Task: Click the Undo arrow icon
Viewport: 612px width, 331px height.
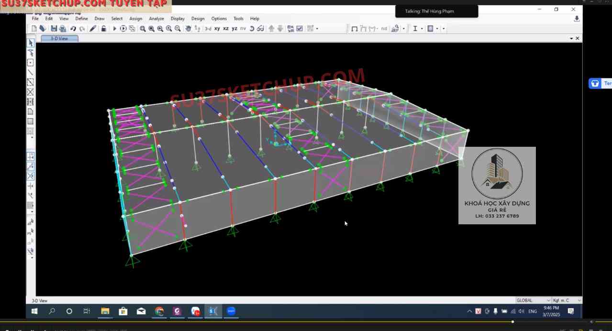Action: point(73,29)
